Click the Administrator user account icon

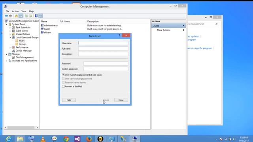42,25
